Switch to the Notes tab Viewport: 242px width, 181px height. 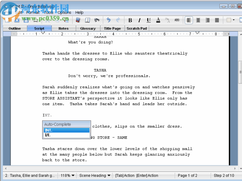tap(63, 28)
